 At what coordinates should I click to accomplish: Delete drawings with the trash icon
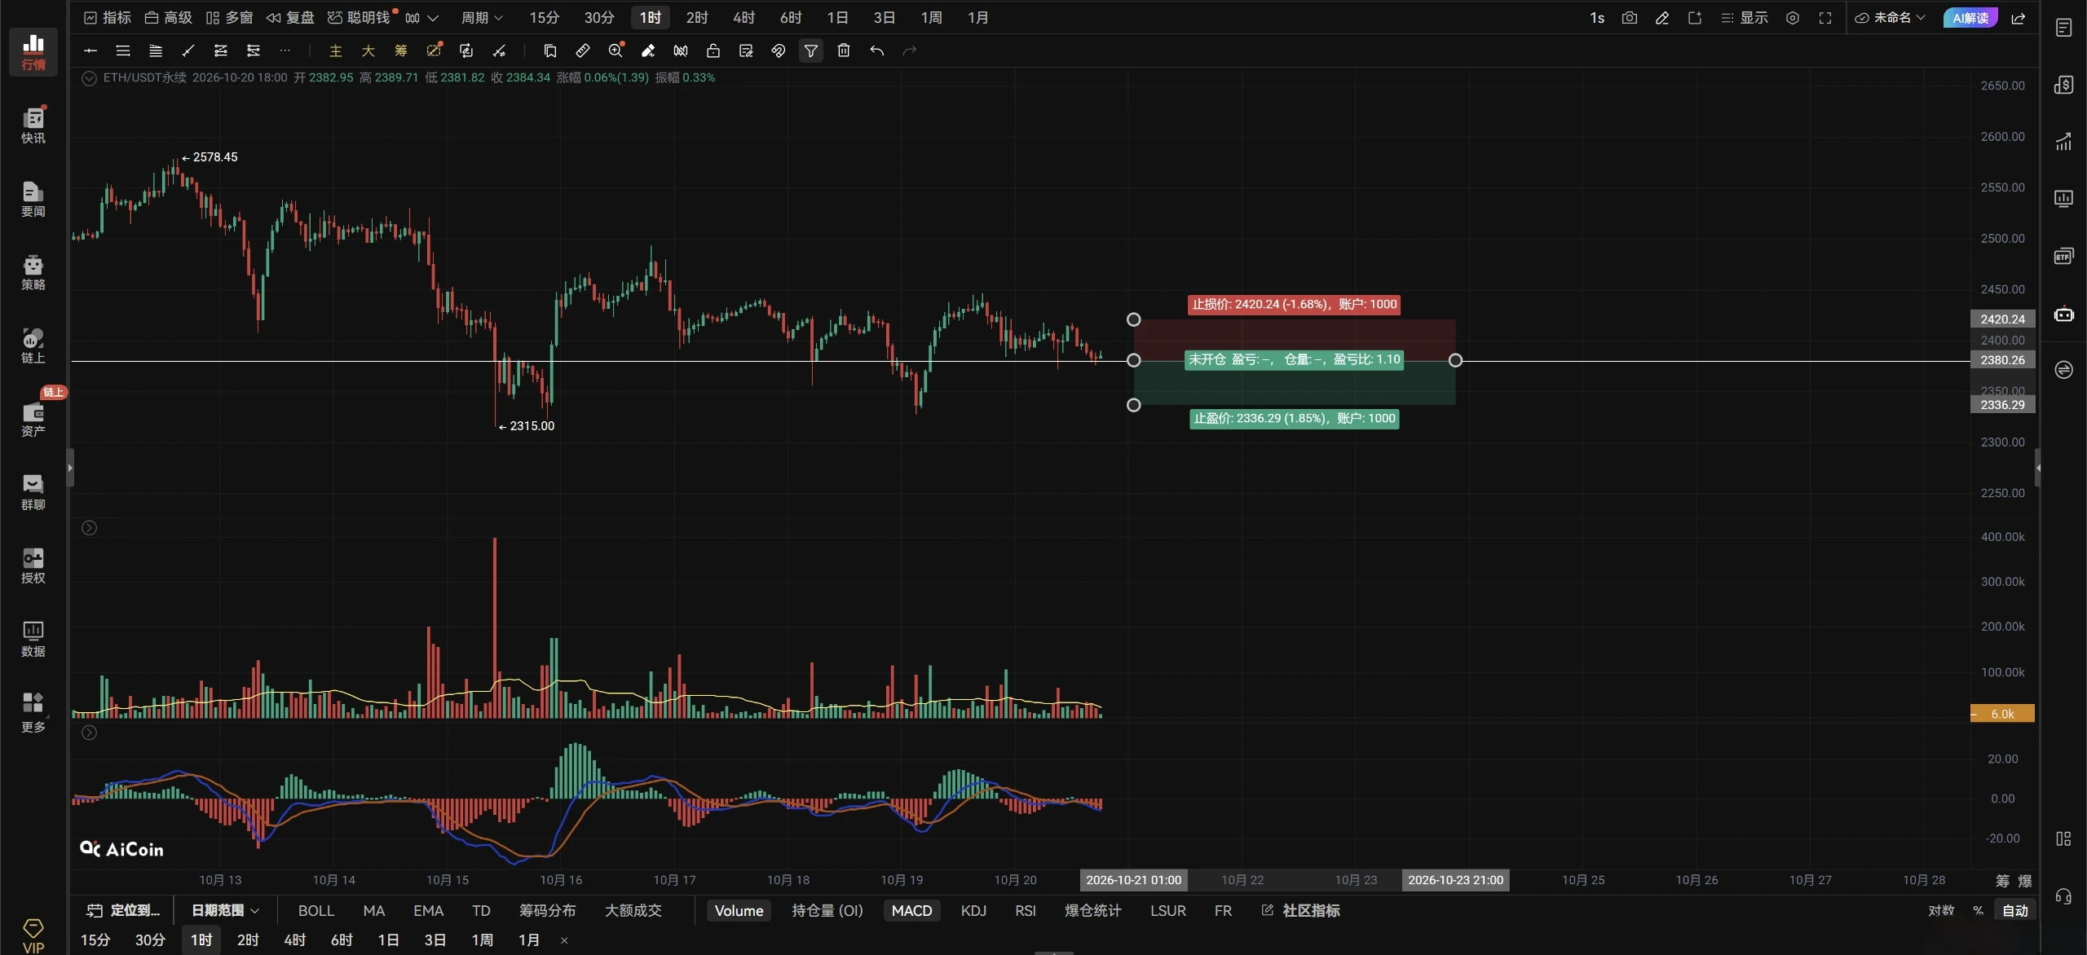844,51
